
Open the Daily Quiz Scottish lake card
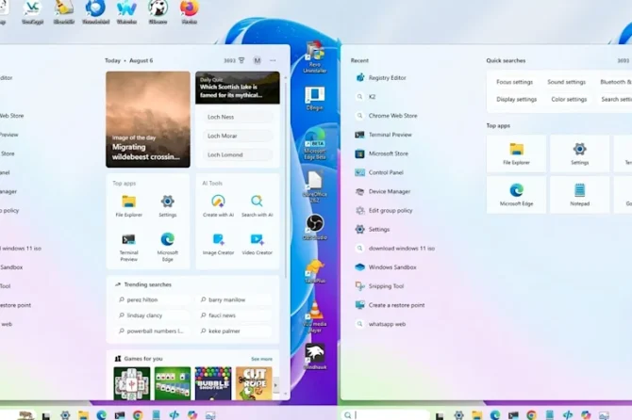(238, 88)
